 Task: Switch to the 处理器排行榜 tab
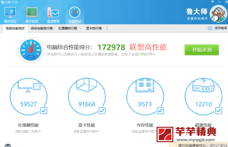pyautogui.click(x=67, y=28)
